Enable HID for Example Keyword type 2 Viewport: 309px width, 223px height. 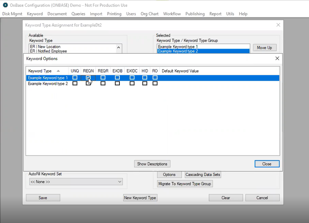coord(145,83)
